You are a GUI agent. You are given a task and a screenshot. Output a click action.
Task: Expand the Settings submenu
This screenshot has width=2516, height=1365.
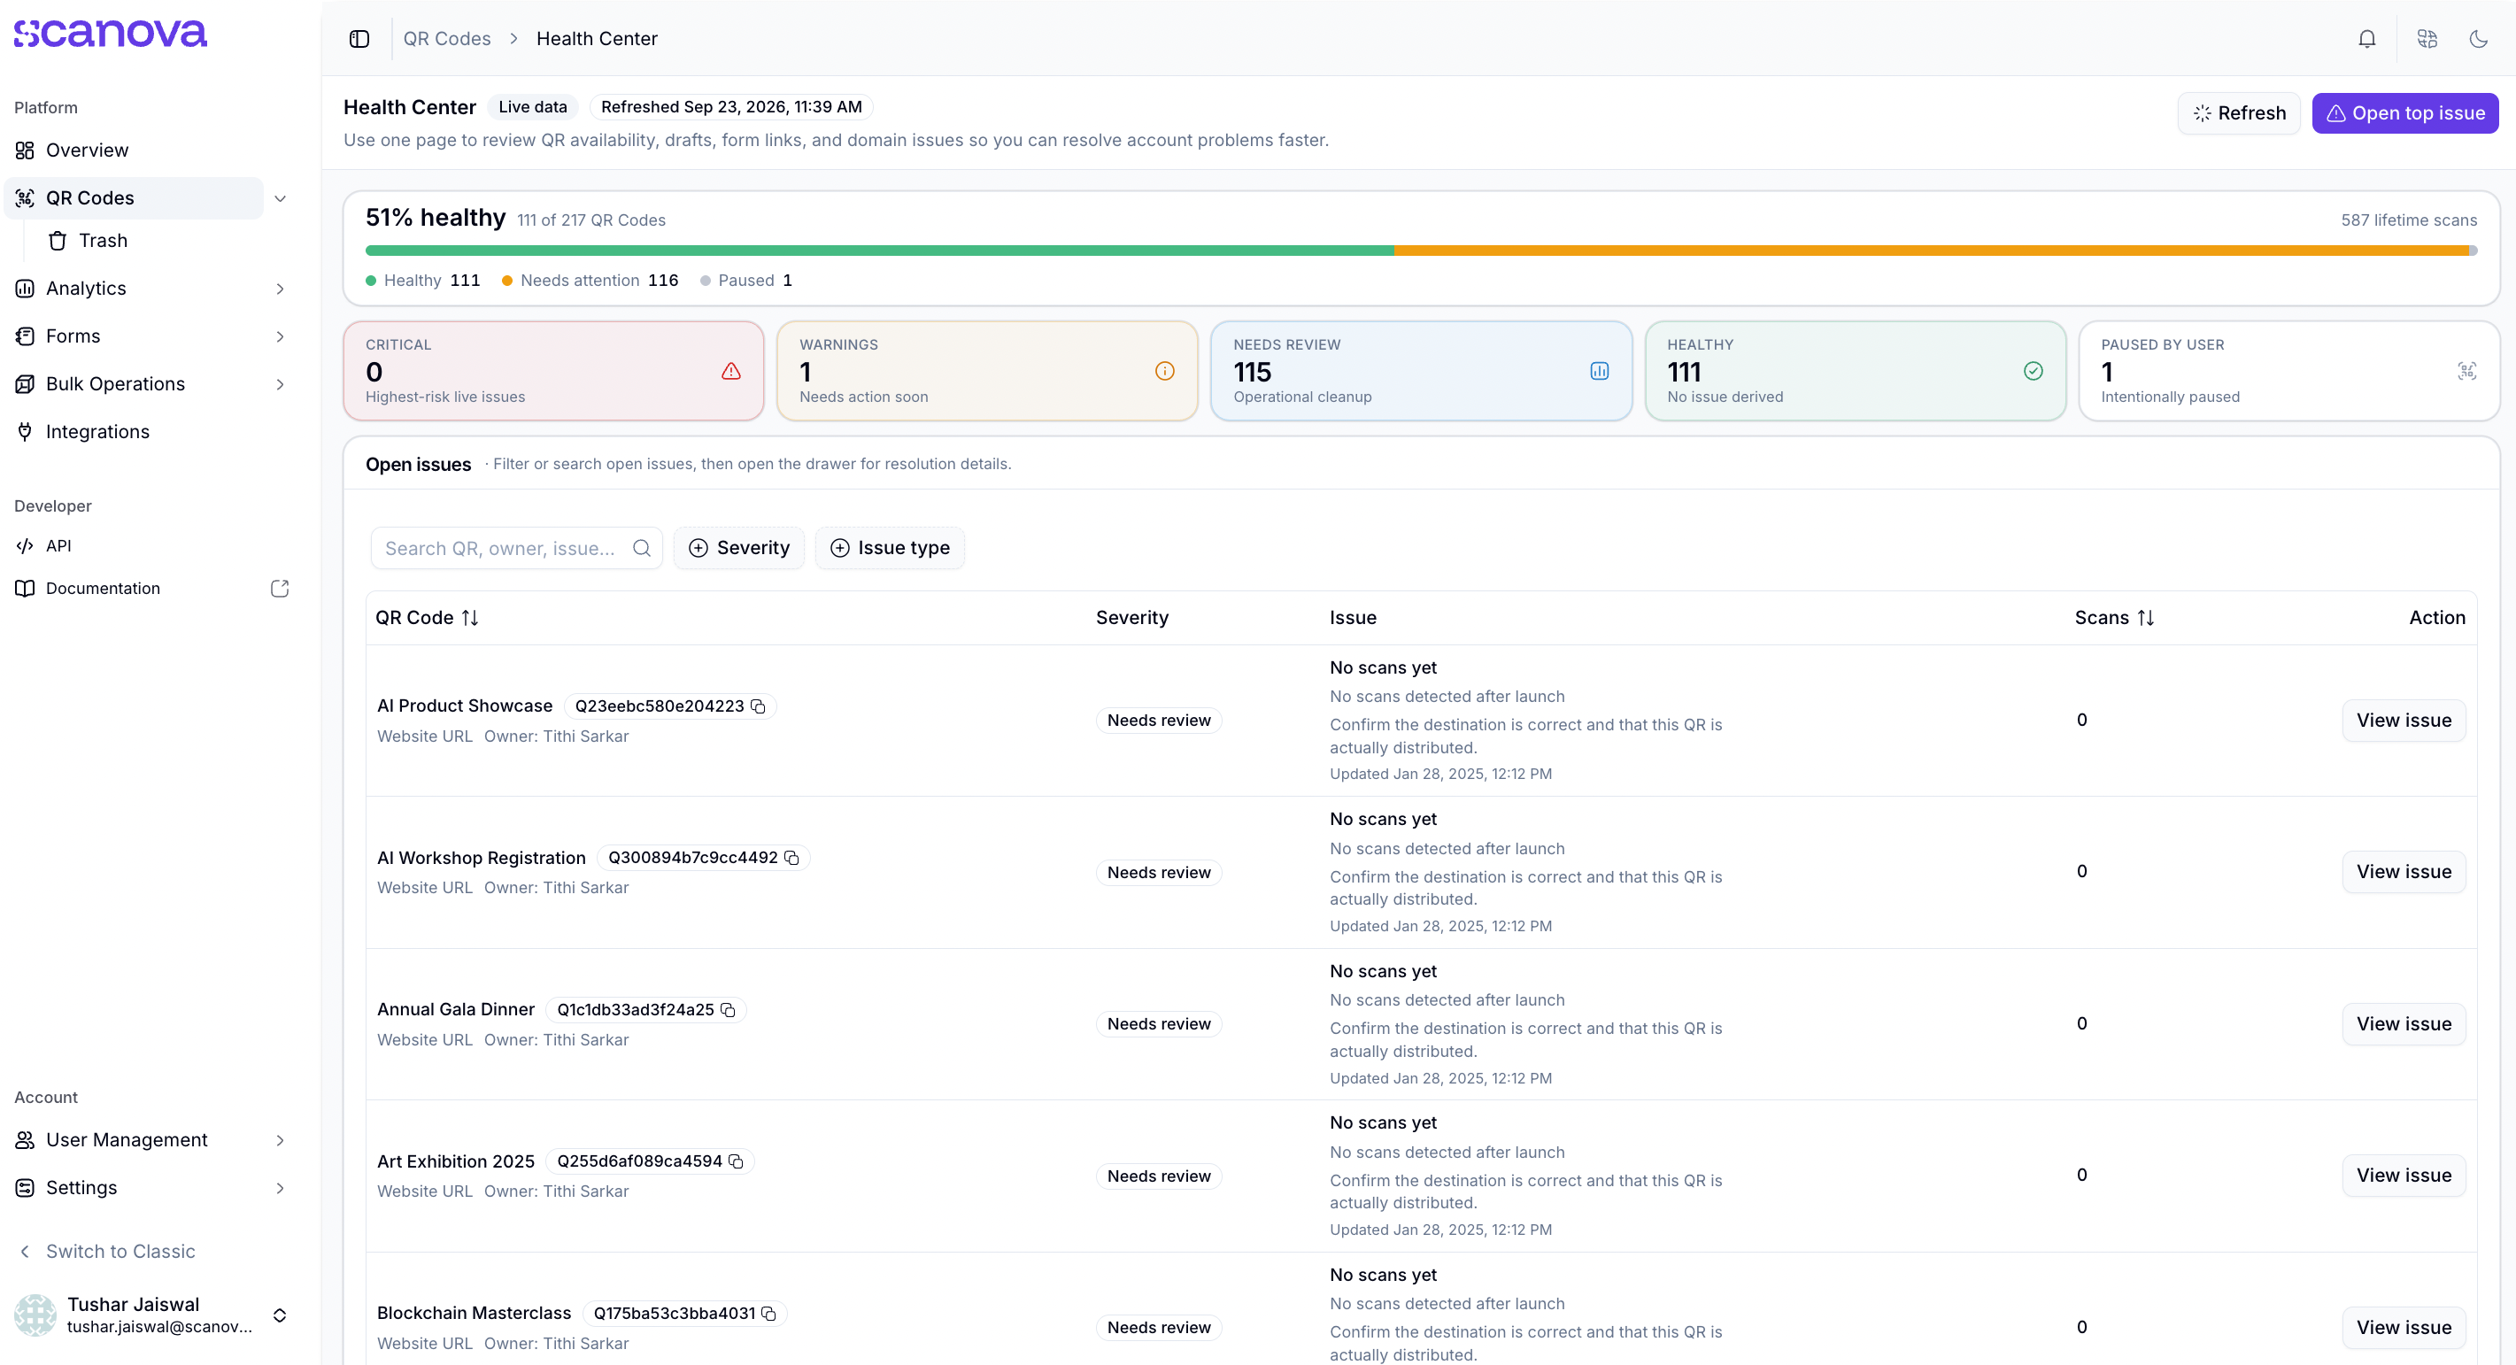[281, 1188]
